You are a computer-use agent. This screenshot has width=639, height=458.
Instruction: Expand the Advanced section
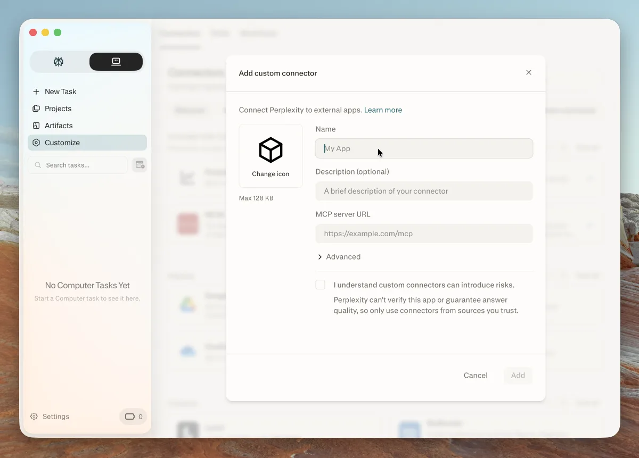[339, 257]
